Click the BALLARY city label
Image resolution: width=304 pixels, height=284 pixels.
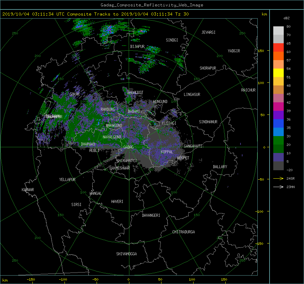click(x=220, y=167)
